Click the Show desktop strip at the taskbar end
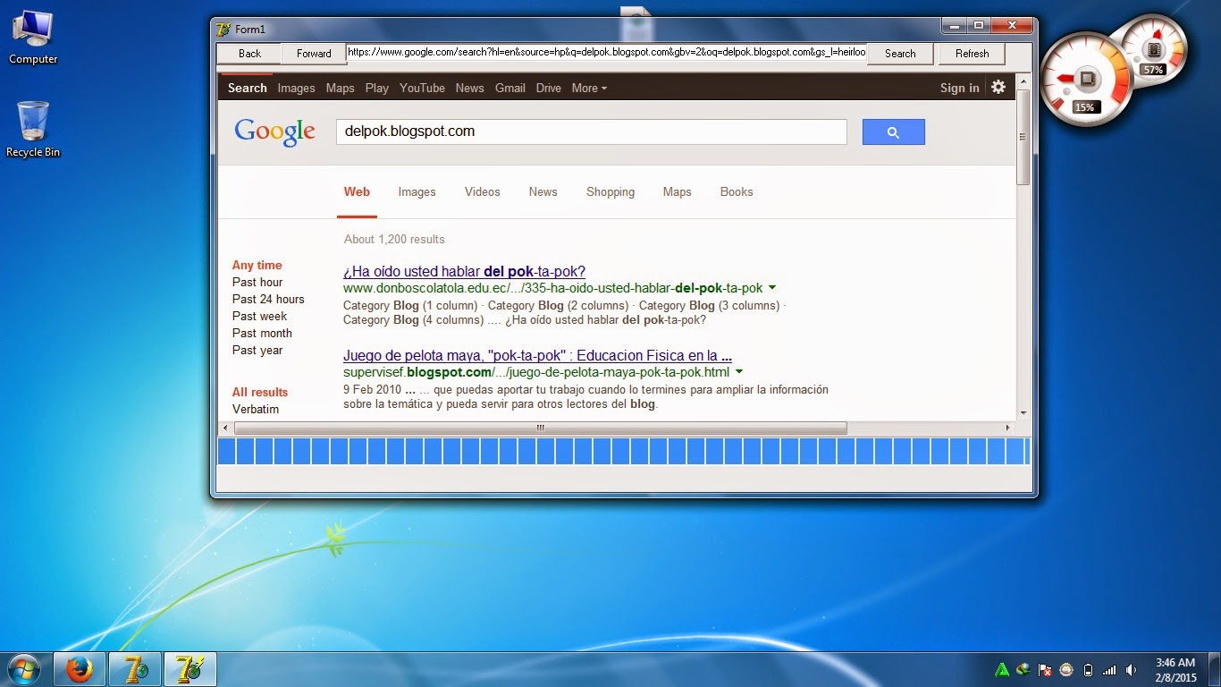1221x687 pixels. coord(1215,670)
